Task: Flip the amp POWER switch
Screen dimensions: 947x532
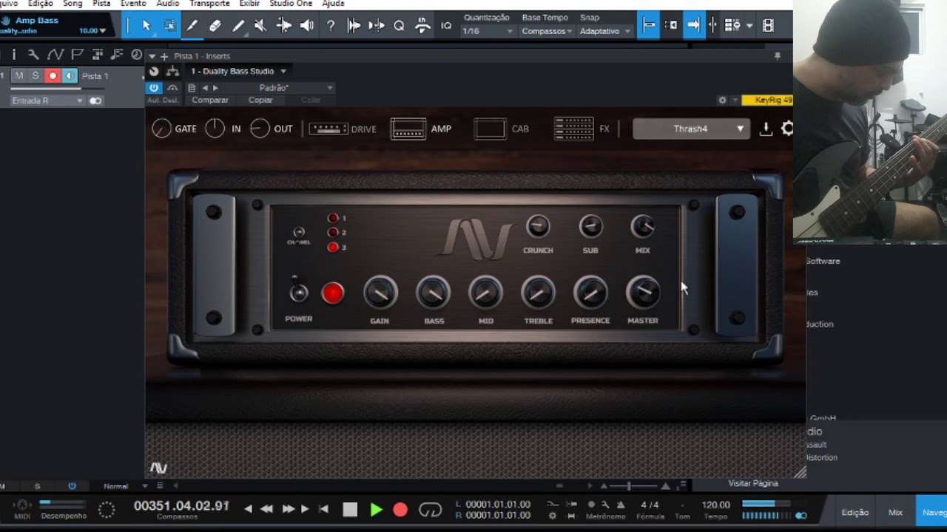Action: (x=298, y=290)
